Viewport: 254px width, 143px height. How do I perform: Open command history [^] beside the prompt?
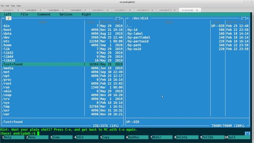tap(247, 133)
